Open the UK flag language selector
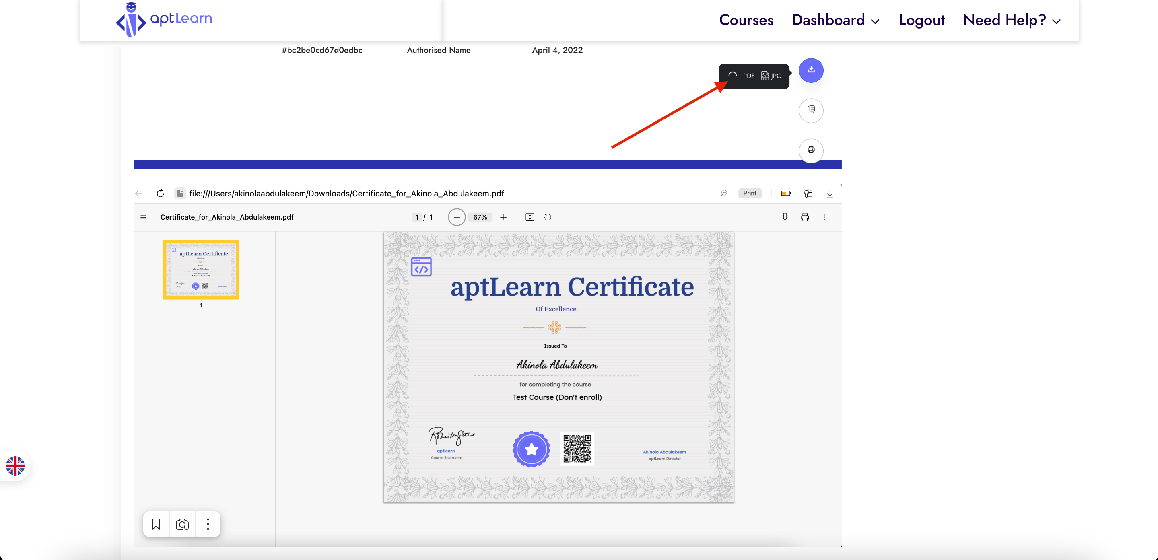 click(15, 465)
